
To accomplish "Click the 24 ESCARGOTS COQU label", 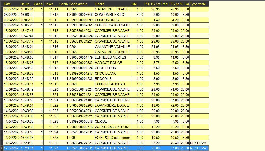I will [113, 127].
